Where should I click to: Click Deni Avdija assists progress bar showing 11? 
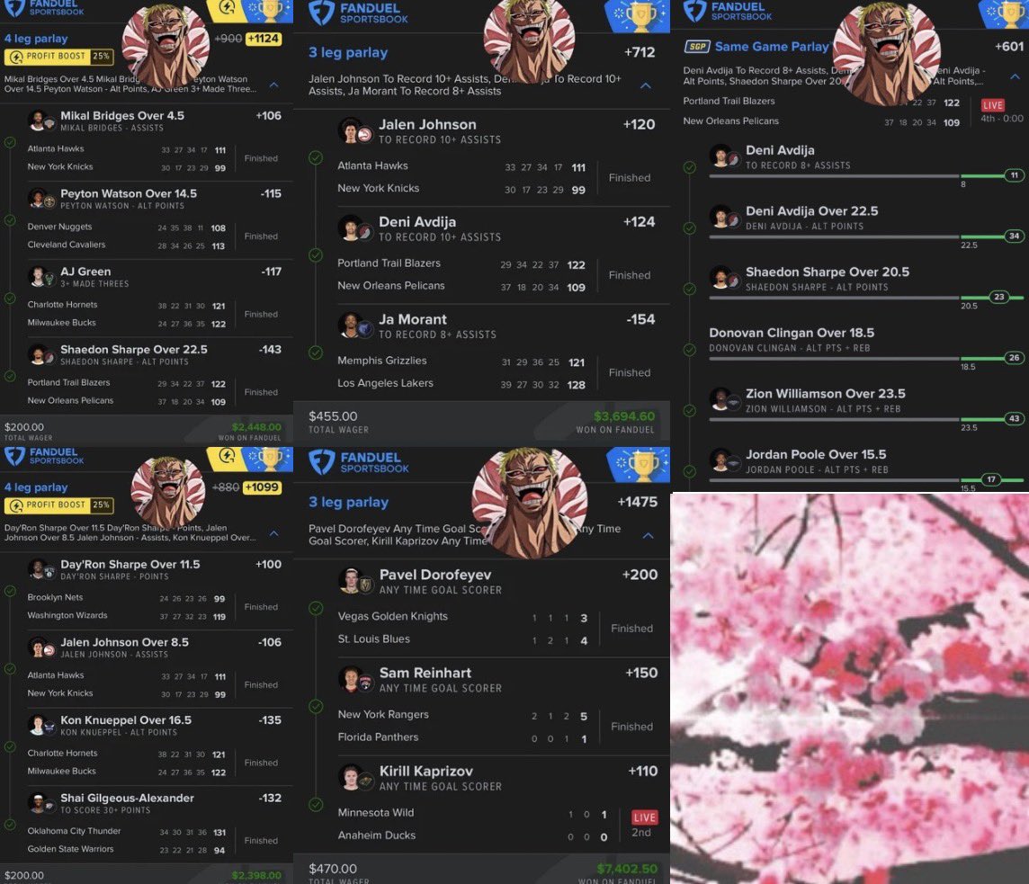pos(866,176)
